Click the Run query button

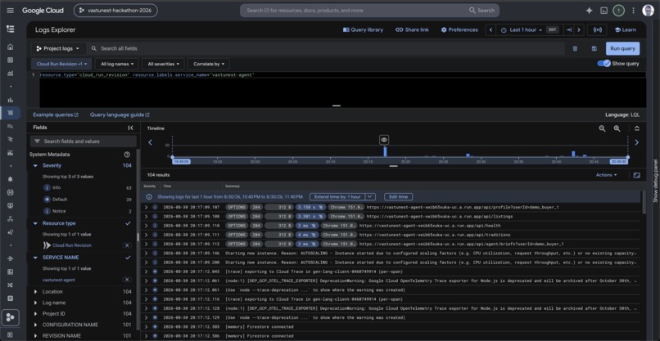click(x=622, y=48)
